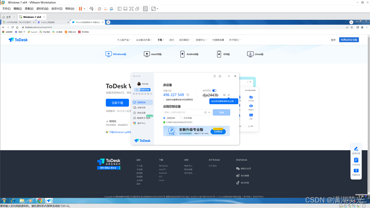Select iOS版 download option
This screenshot has width=370, height=208.
point(223,54)
